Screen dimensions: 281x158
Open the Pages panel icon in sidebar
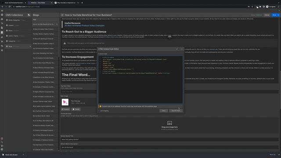pyautogui.click(x=2, y=28)
